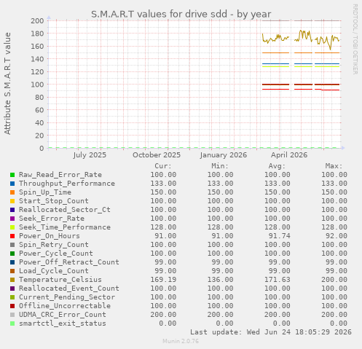The image size is (362, 349).
Task: Click the UDMA_CRC_Error_Count legend label
Action: click(63, 315)
